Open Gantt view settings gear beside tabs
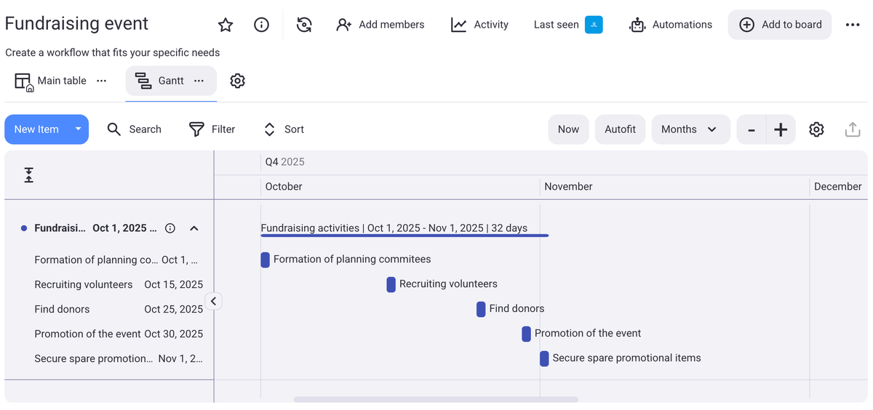873x410 pixels. (x=237, y=81)
